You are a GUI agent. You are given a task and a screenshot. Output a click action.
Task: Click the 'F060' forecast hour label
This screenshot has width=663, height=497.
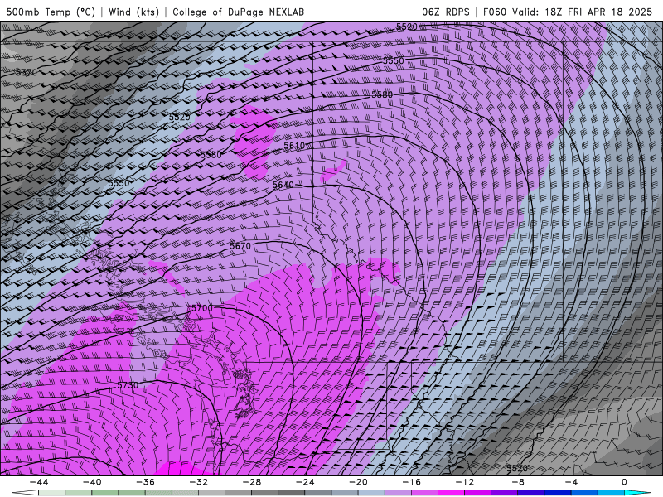[495, 12]
